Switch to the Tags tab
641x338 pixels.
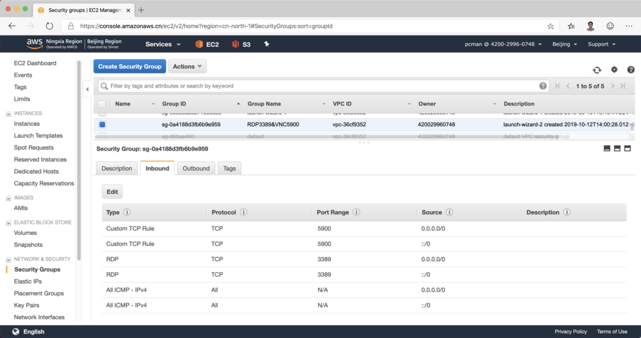pyautogui.click(x=229, y=168)
